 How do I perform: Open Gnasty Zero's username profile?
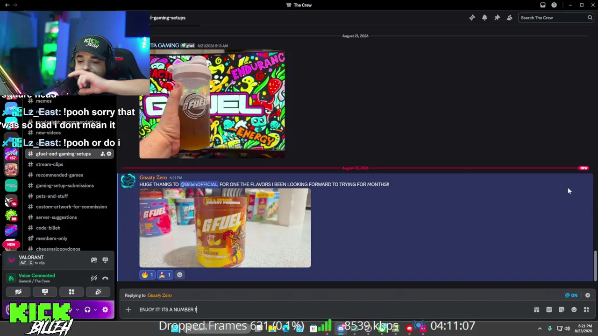point(153,178)
